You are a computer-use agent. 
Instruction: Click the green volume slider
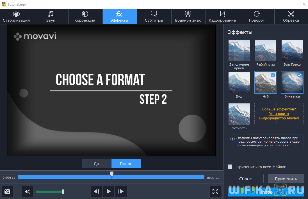[x=49, y=192]
